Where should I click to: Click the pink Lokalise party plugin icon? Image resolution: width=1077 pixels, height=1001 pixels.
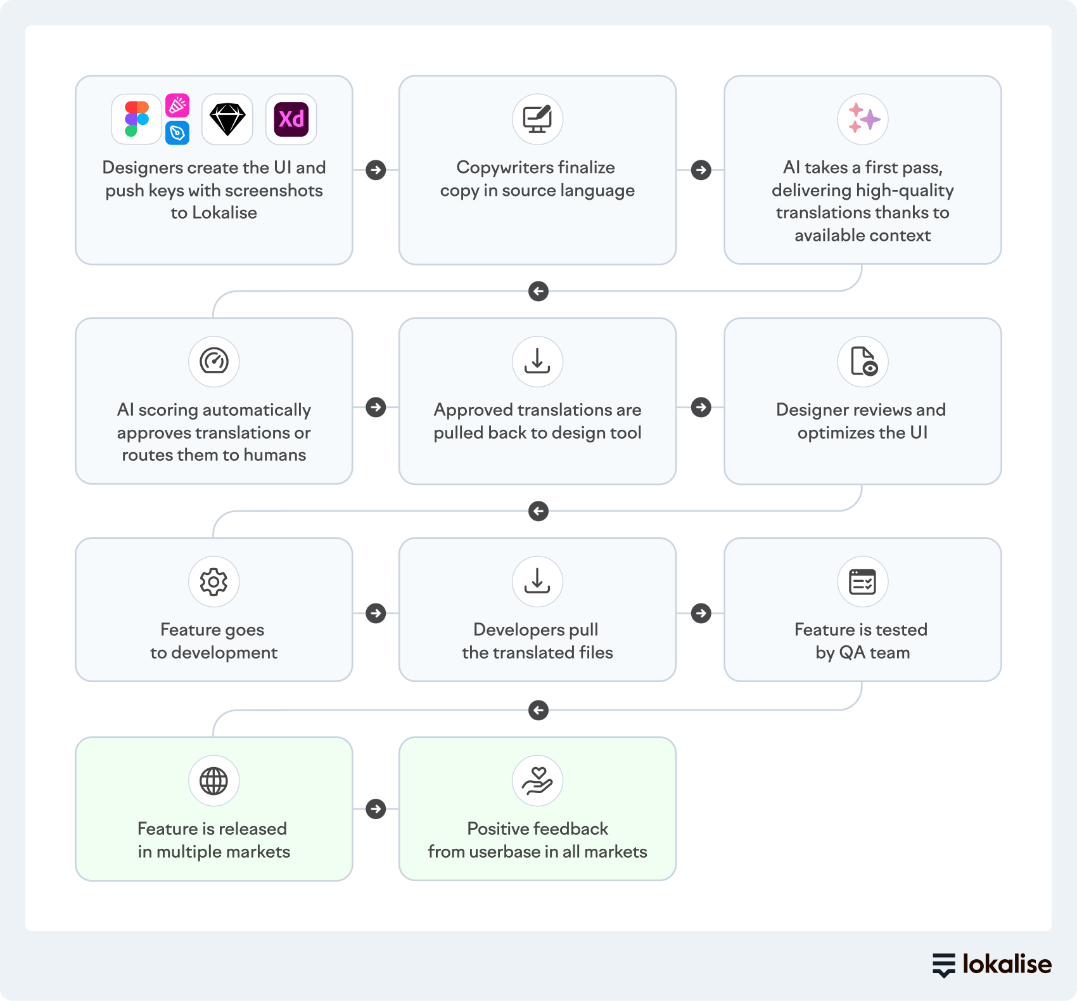coord(177,106)
